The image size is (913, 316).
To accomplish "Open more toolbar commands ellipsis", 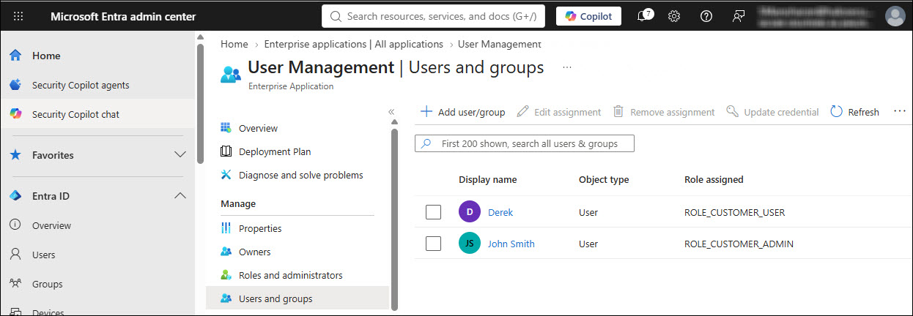I will [x=901, y=112].
